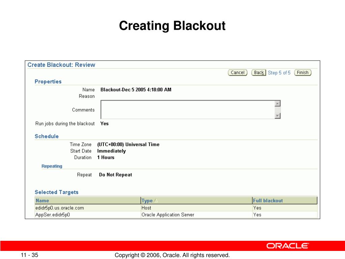
Task: Click the Create Blackout: Review heading
Action: (61, 65)
